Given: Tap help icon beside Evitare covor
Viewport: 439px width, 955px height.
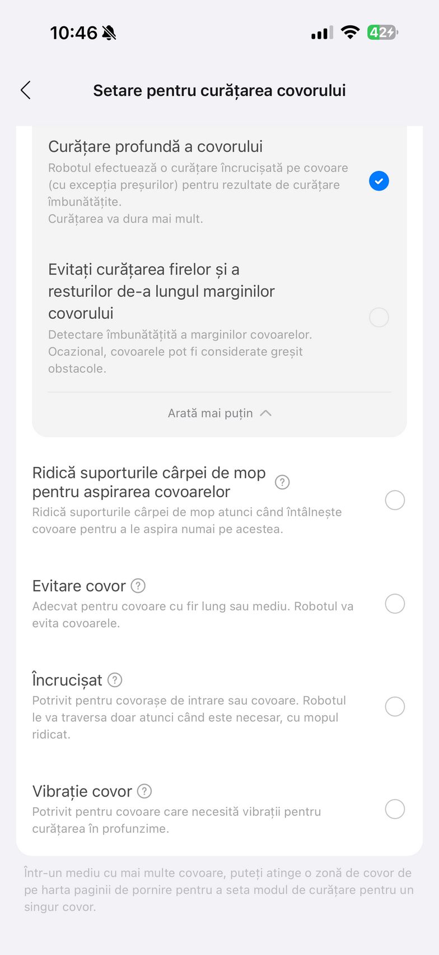Looking at the screenshot, I should pyautogui.click(x=138, y=586).
